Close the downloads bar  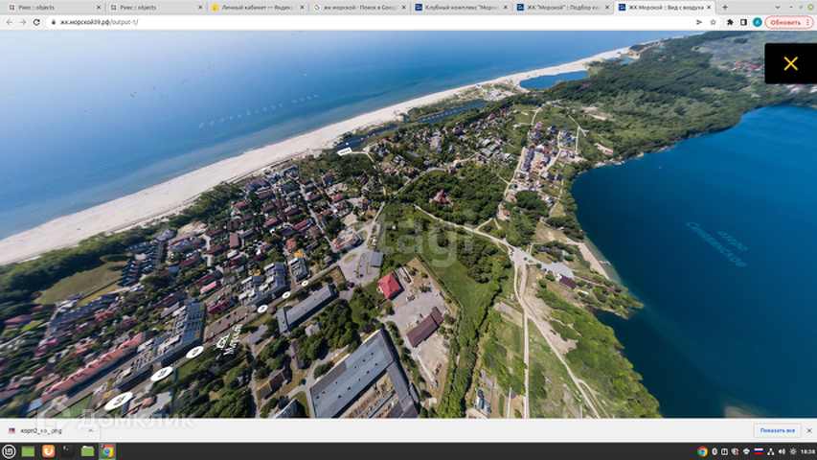pos(808,431)
